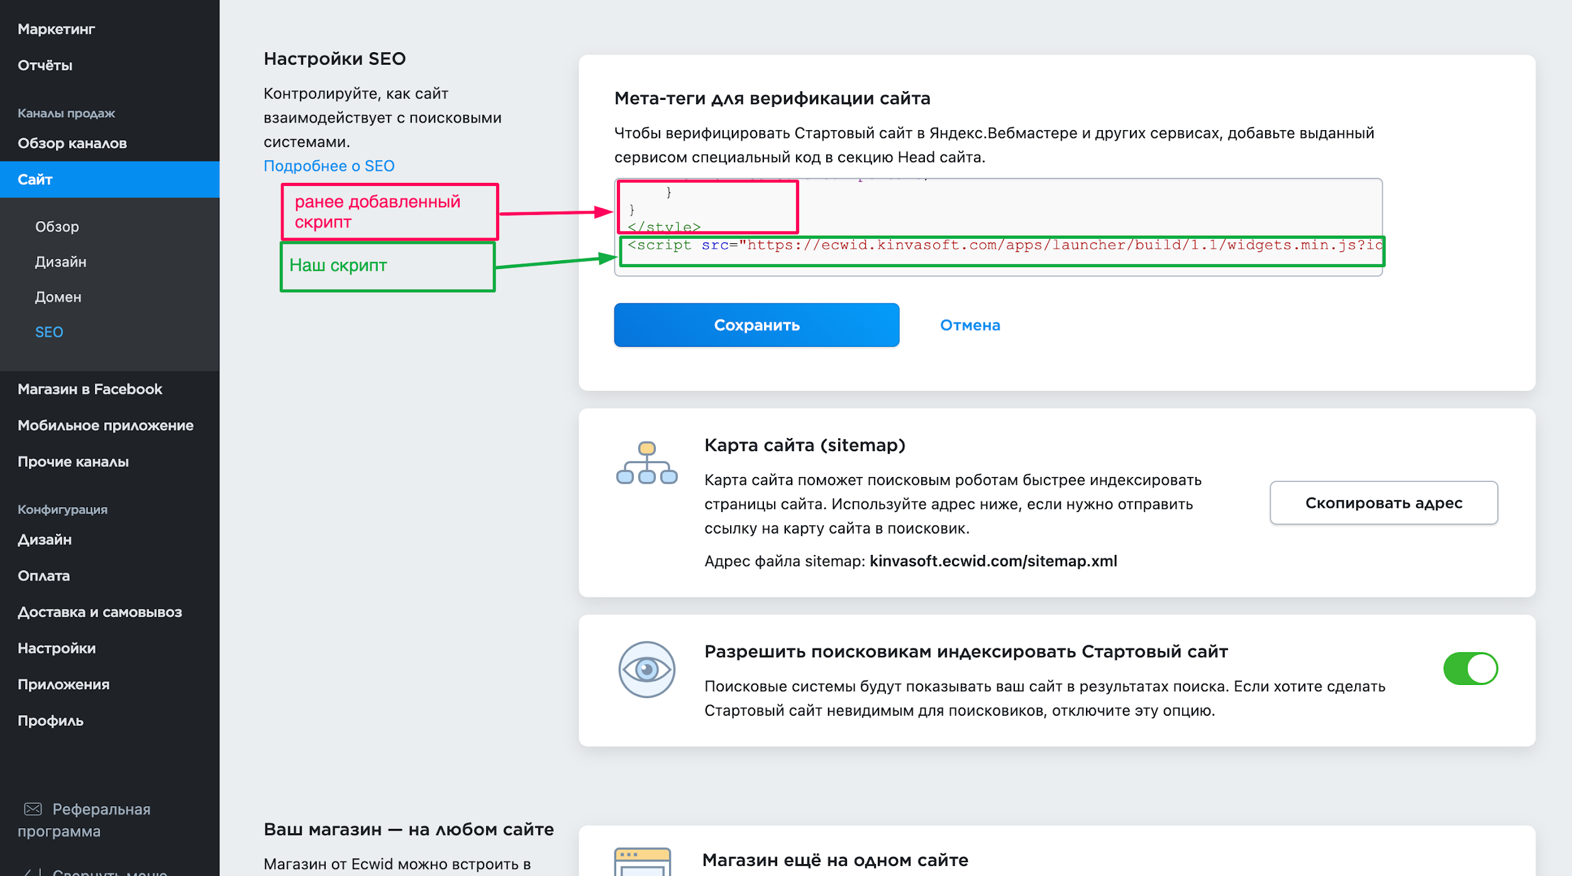Click the sitemap hierarchy icon
Viewport: 1572px width, 876px height.
coord(646,463)
